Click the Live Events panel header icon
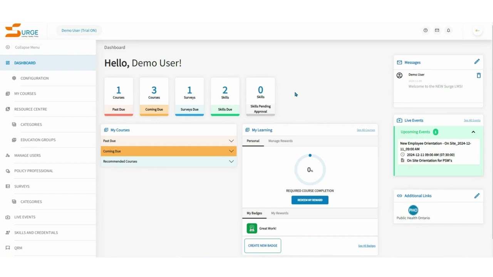Viewport: 493px width, 277px height. click(399, 120)
